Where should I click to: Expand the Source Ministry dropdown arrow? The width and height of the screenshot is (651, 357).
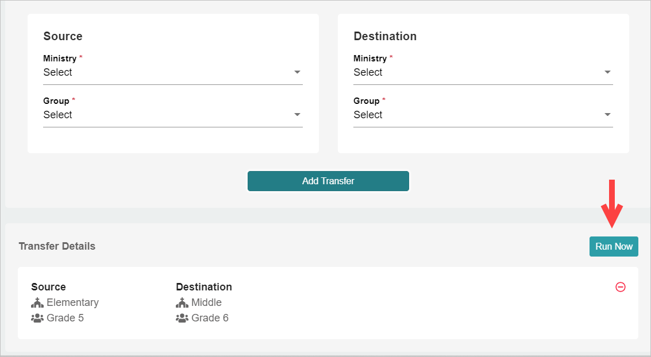click(297, 72)
